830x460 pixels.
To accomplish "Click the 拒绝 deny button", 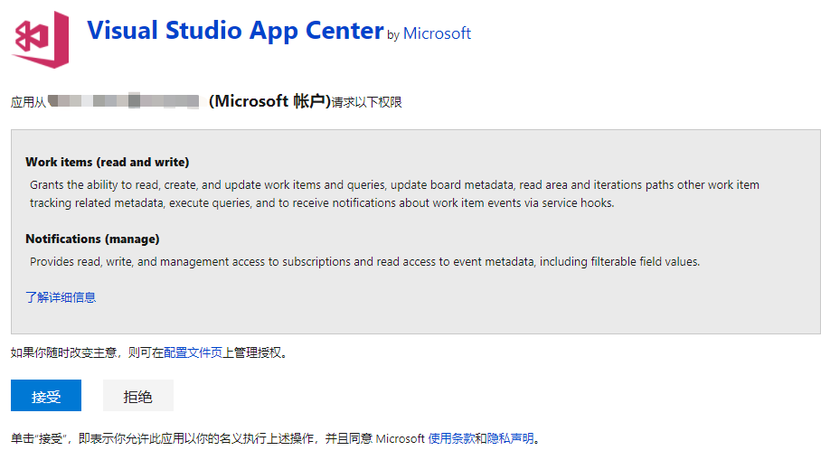I will [x=138, y=396].
